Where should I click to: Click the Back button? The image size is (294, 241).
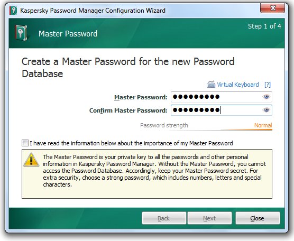tap(164, 218)
